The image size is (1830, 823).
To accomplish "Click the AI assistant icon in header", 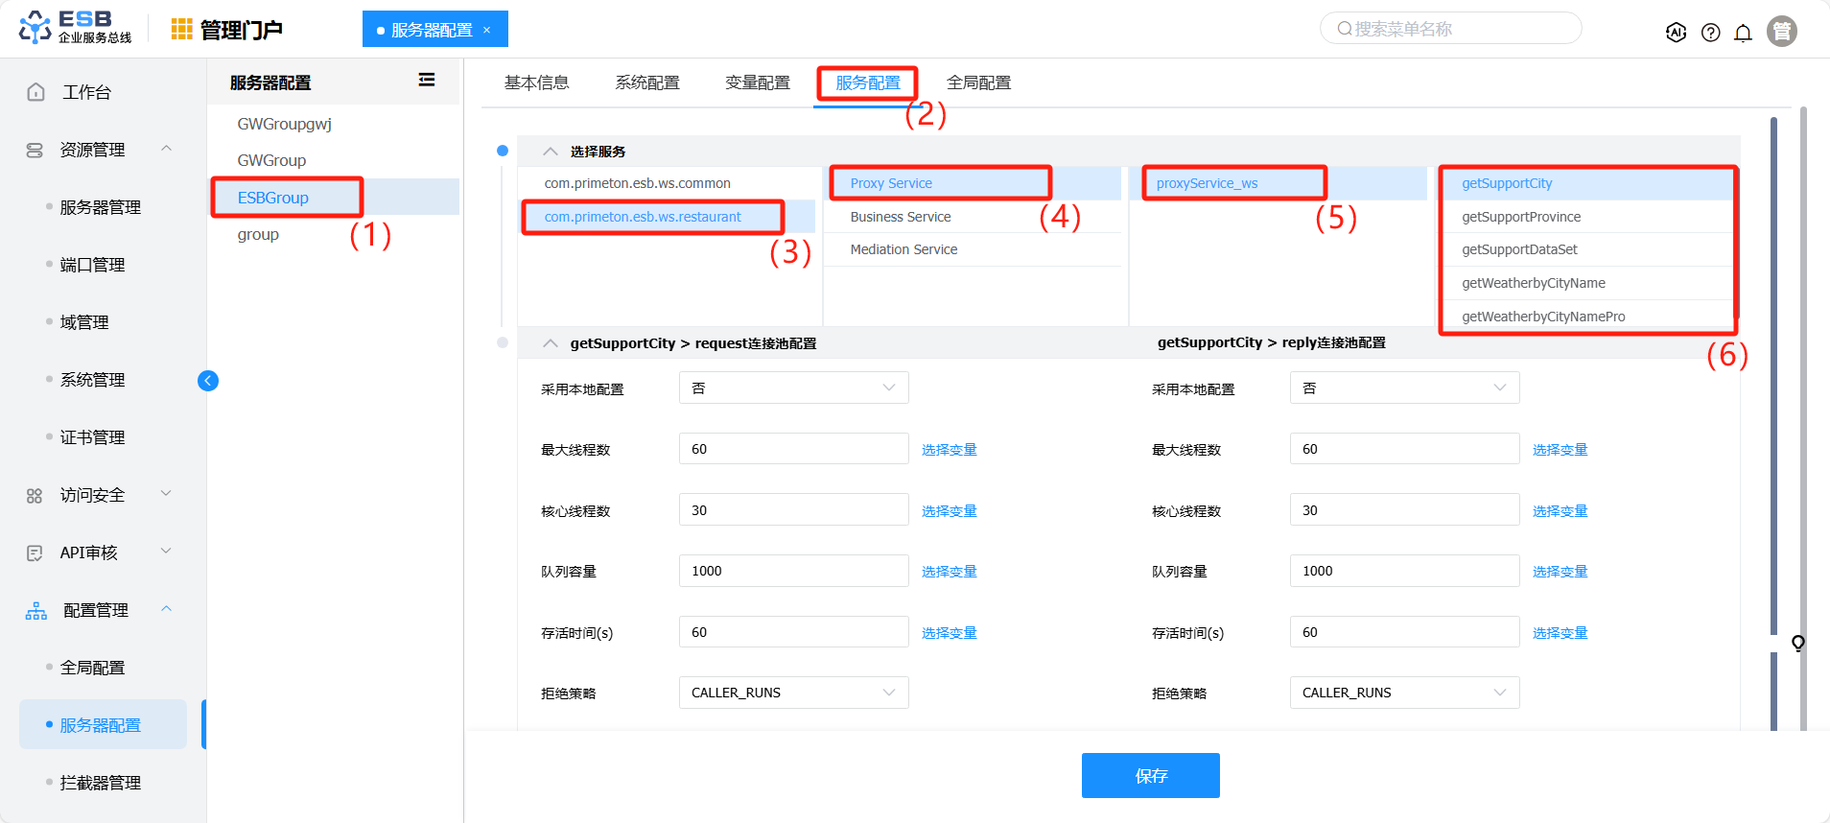I will 1676,32.
